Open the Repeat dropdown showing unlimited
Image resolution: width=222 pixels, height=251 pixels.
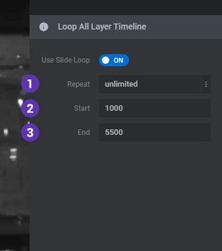(x=150, y=84)
